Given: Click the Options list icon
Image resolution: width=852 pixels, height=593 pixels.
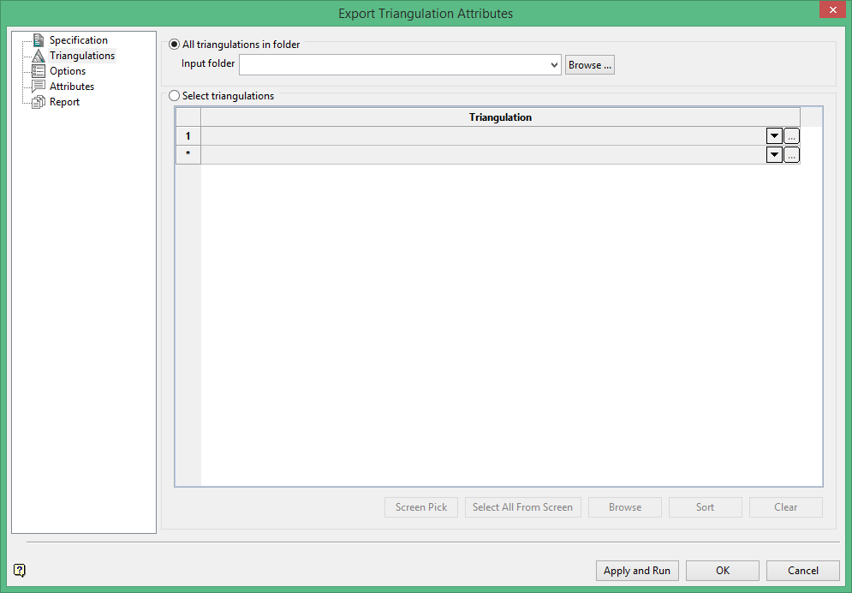Looking at the screenshot, I should [x=38, y=71].
